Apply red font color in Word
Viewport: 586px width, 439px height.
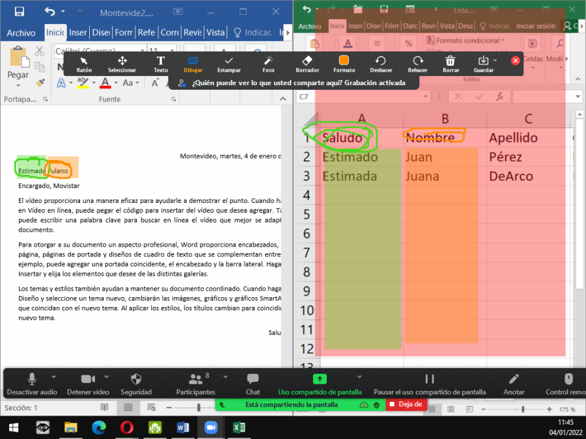pos(105,83)
